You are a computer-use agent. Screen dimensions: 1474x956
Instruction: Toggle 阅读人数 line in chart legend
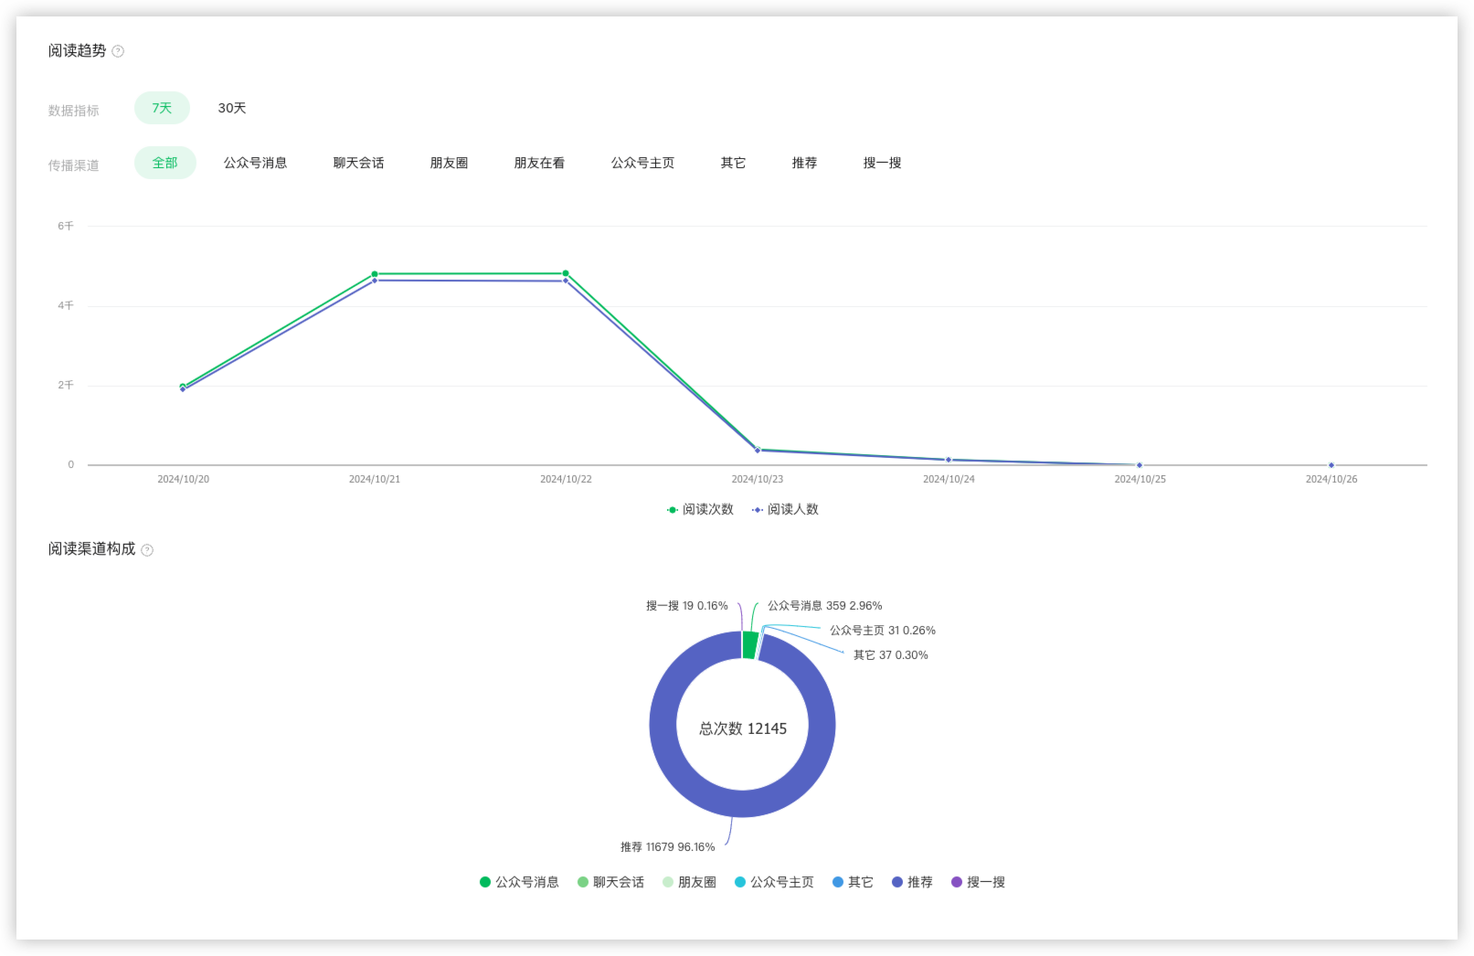[785, 510]
